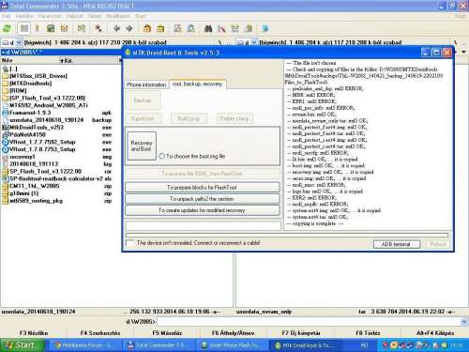The height and width of the screenshot is (352, 469).
Task: Click the left panel root directory backslash button
Action: (x=219, y=42)
